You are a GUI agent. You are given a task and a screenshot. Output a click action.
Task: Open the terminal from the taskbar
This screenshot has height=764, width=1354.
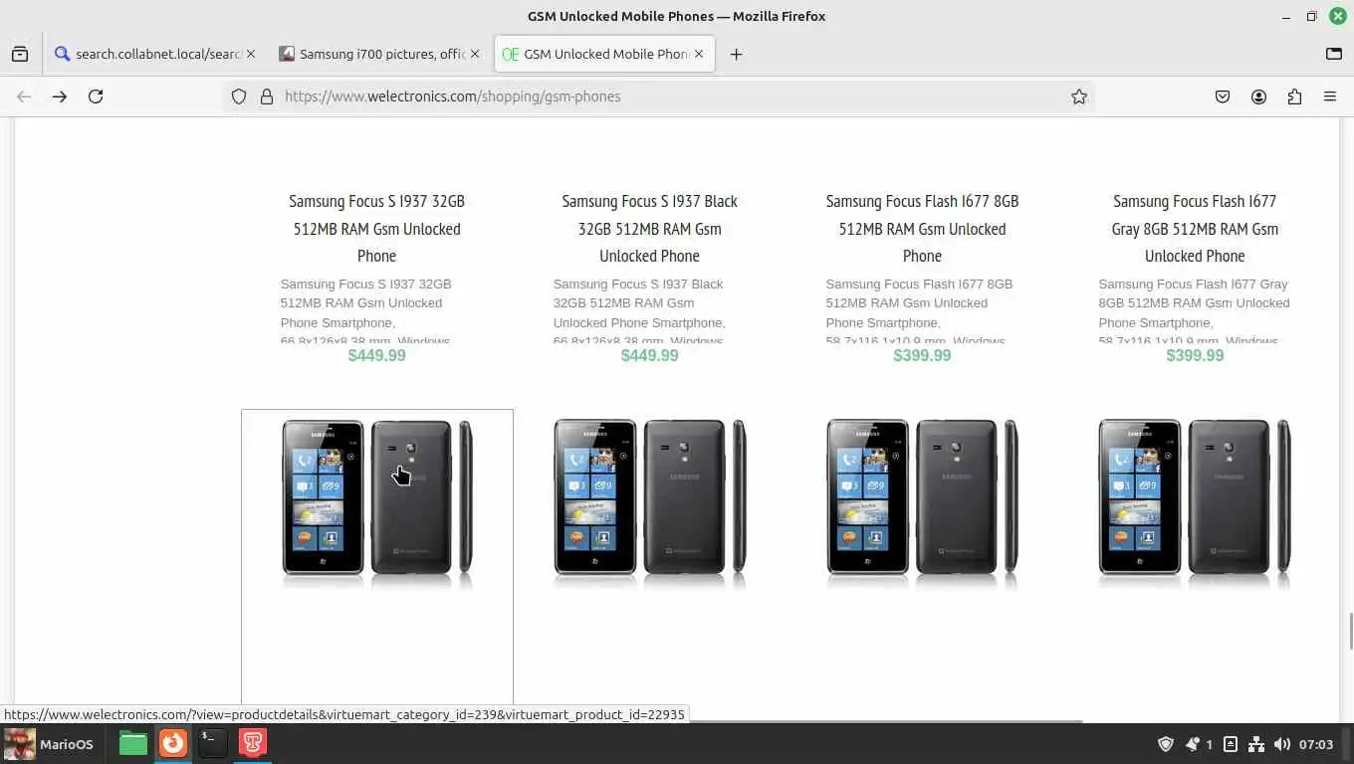coord(212,743)
